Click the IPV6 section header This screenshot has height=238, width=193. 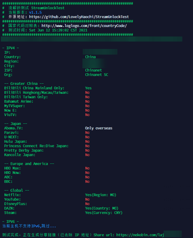coord(11,222)
